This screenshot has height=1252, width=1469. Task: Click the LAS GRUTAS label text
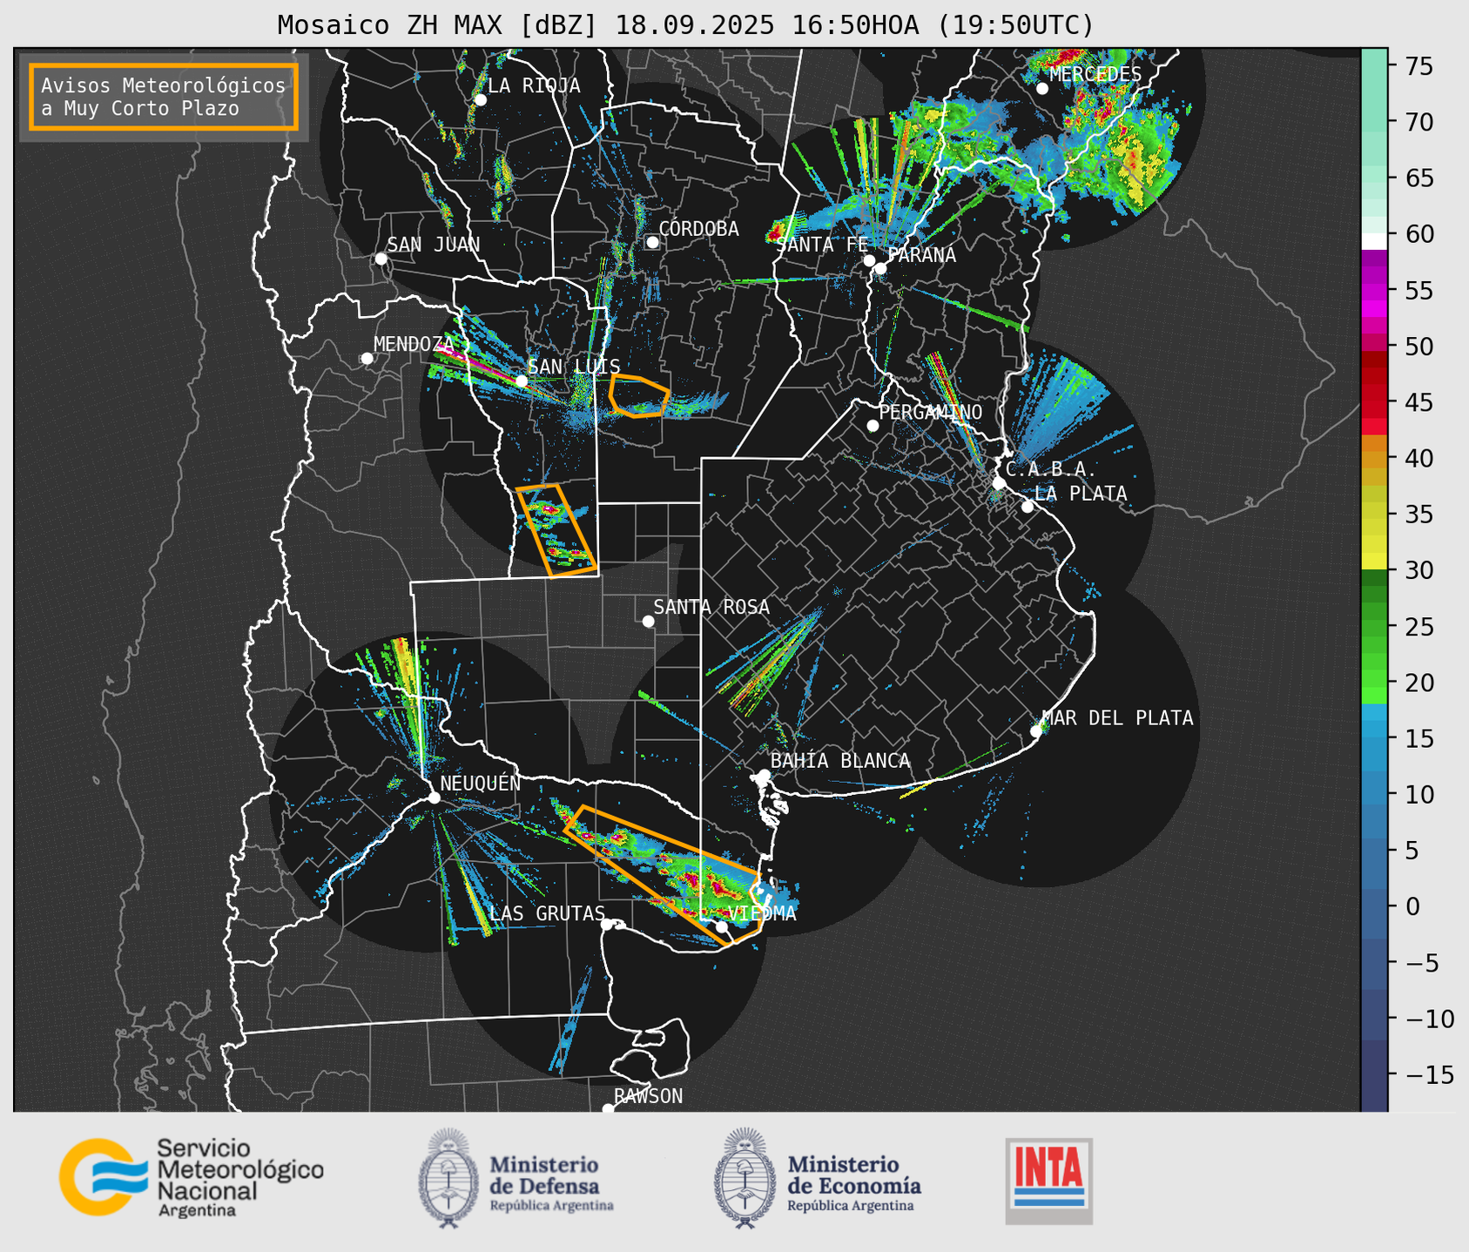pos(547,913)
